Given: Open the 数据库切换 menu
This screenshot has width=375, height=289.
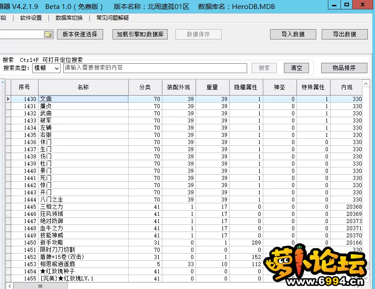Looking at the screenshot, I should point(69,18).
